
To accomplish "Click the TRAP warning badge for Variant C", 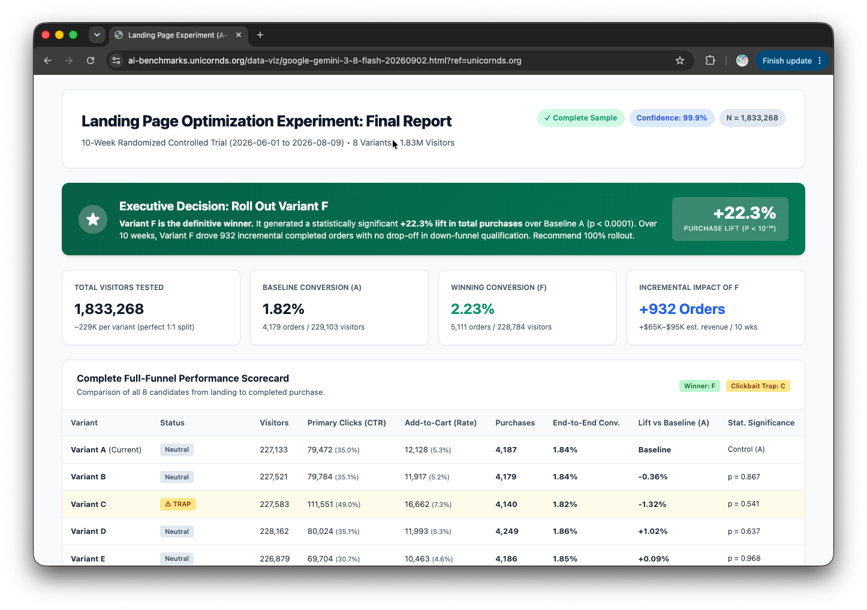I will click(178, 504).
